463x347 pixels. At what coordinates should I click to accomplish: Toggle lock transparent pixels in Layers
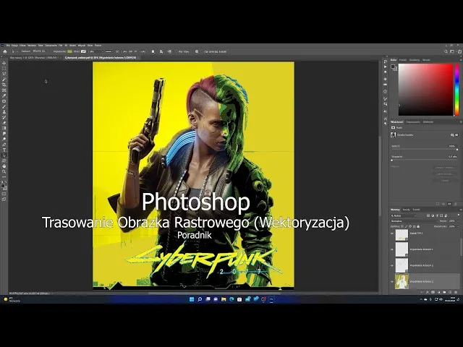pyautogui.click(x=402, y=226)
